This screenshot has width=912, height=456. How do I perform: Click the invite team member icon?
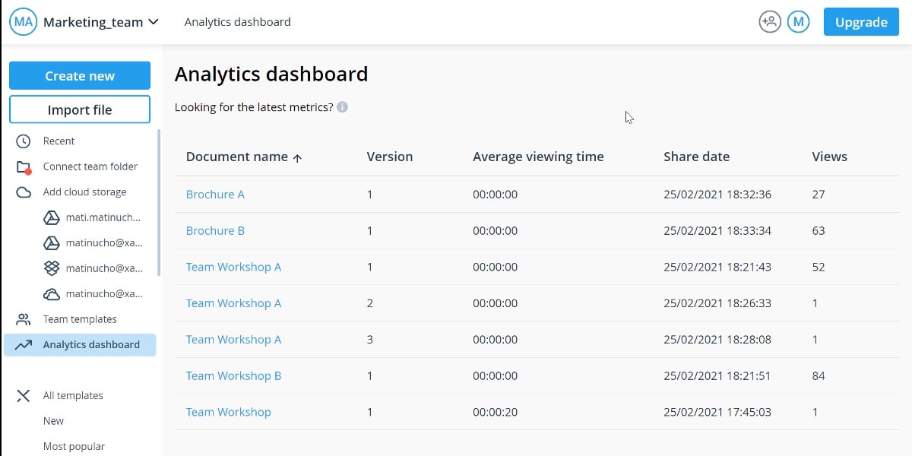pos(770,22)
